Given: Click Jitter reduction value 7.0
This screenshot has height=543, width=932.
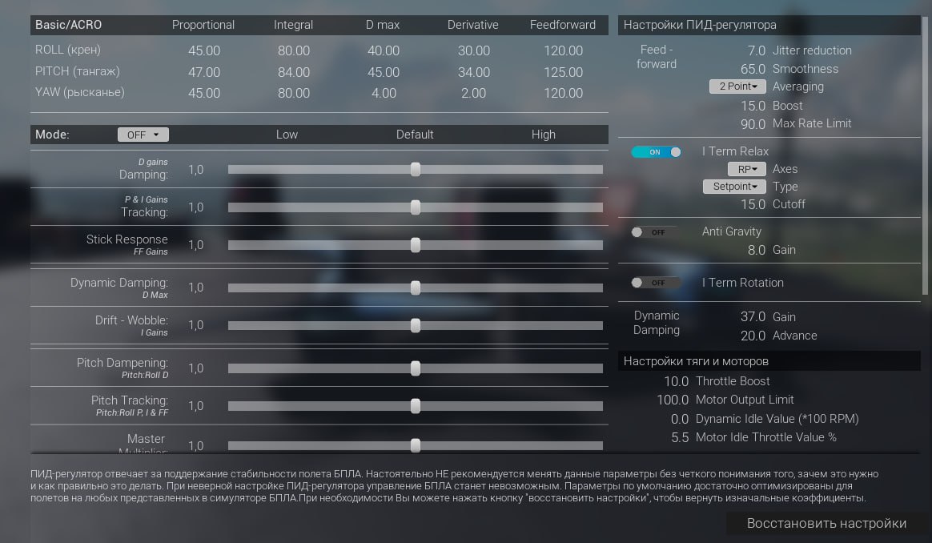Looking at the screenshot, I should click(x=756, y=50).
